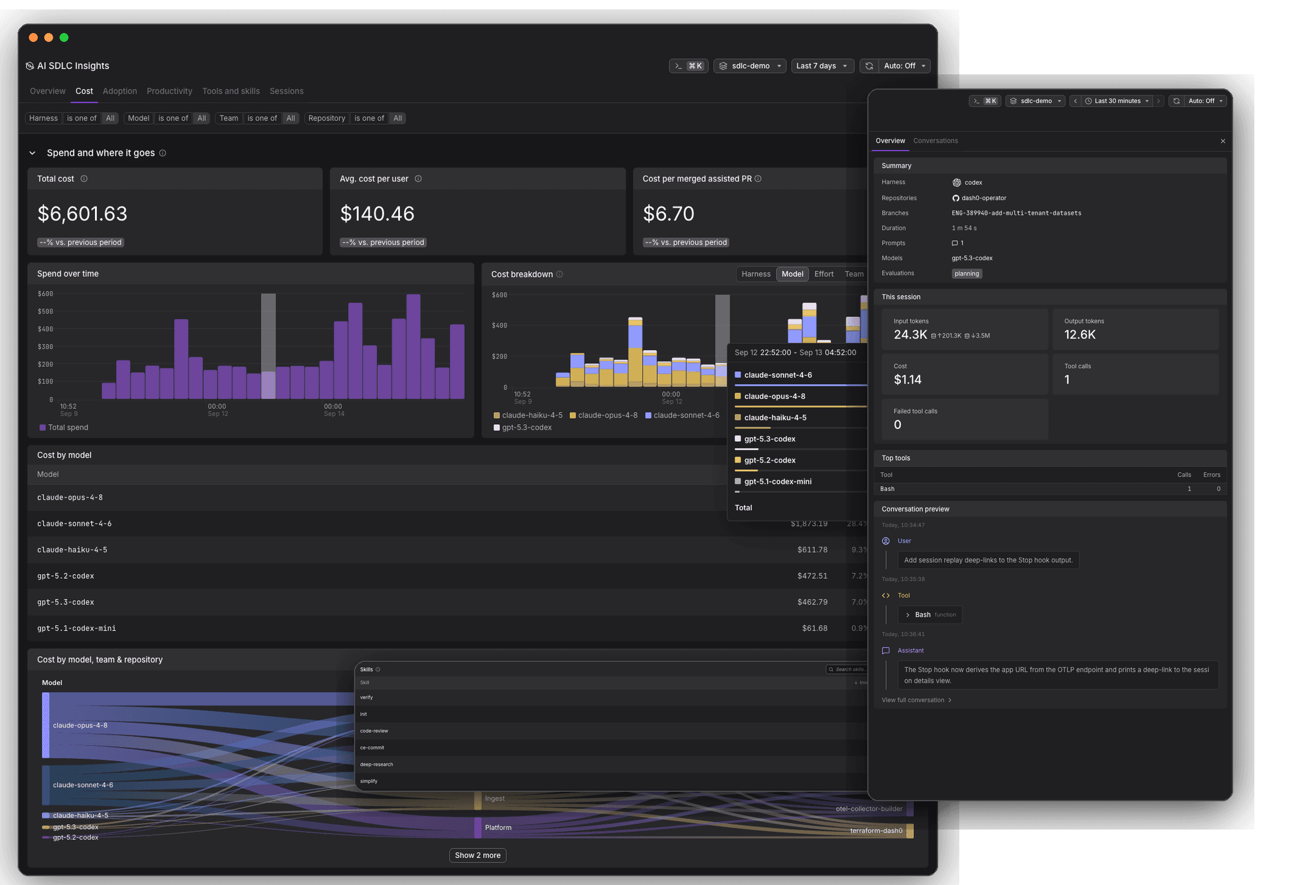Click highlighted grey bar in Spend over time

click(x=268, y=346)
